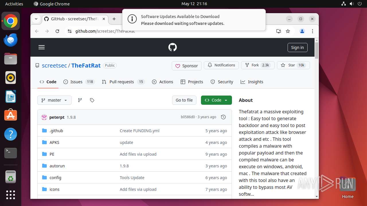Open TheFatRat repository link
Image resolution: width=367 pixels, height=206 pixels.
pyautogui.click(x=86, y=66)
